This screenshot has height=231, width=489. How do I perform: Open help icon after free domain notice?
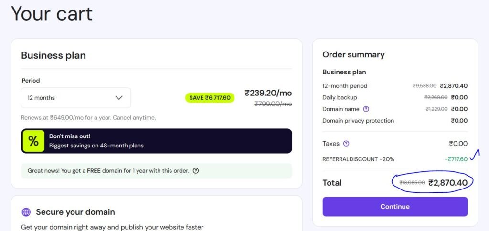(196, 171)
